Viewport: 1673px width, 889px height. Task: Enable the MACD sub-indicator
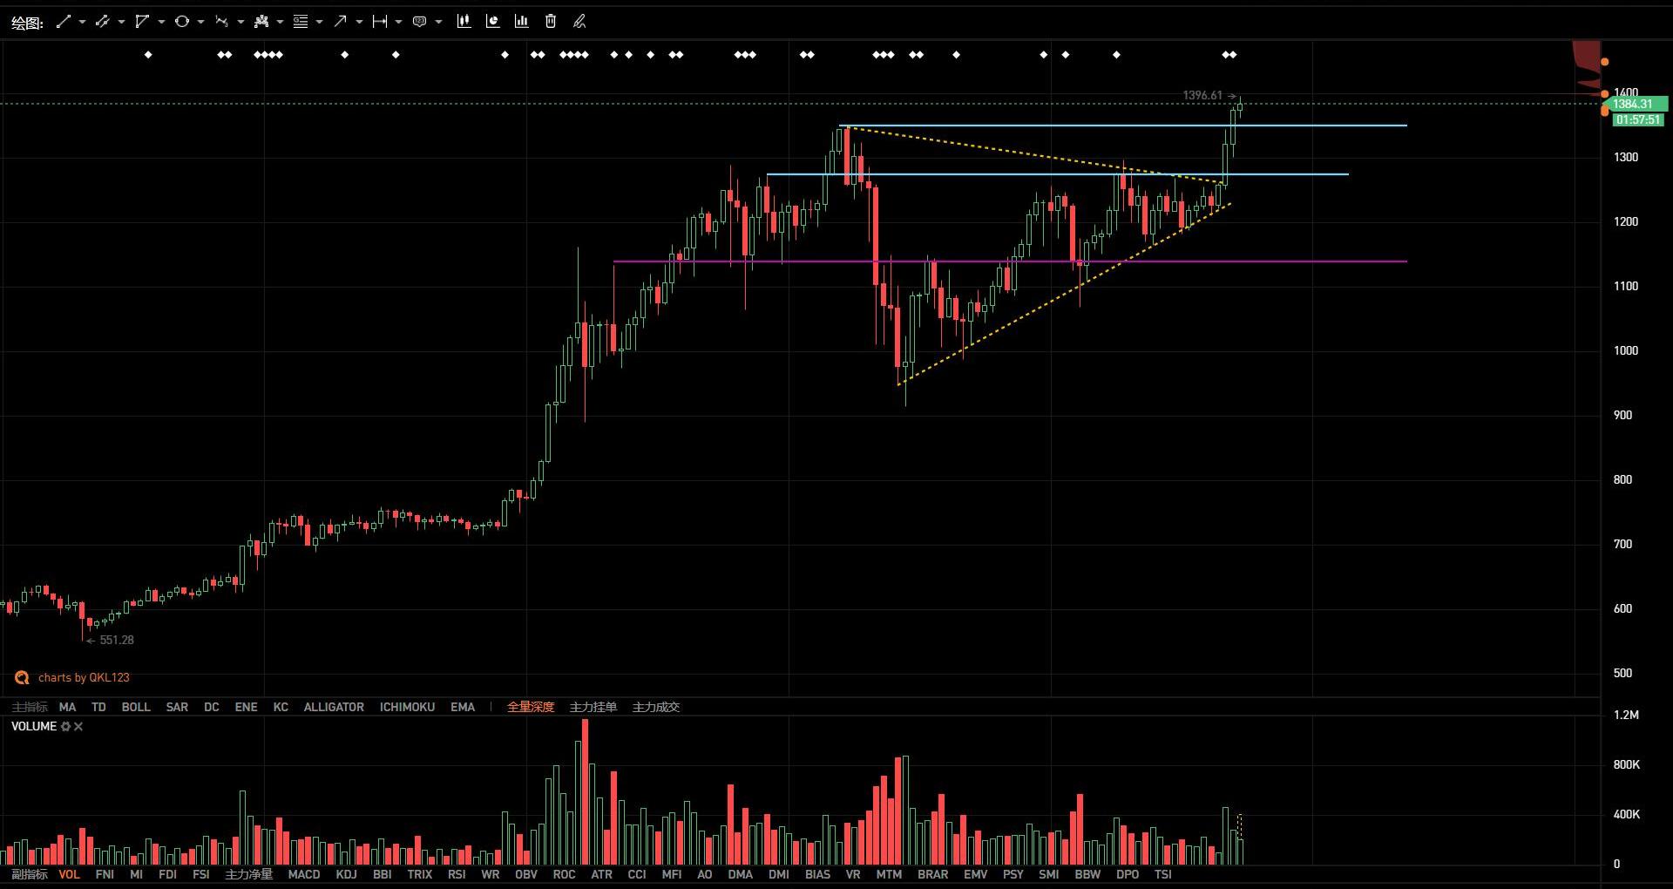(x=303, y=874)
